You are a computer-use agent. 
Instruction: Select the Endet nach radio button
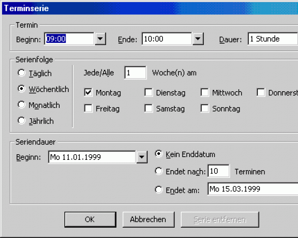pos(159,171)
